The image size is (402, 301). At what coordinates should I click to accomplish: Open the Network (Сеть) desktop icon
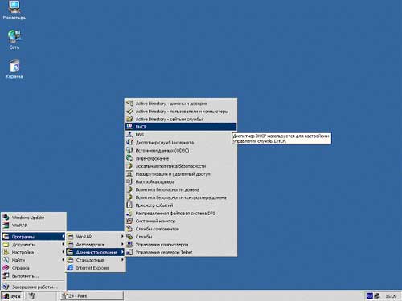click(14, 36)
